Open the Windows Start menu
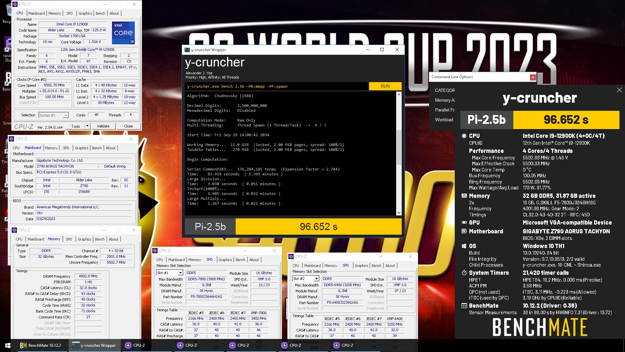 click(7, 345)
